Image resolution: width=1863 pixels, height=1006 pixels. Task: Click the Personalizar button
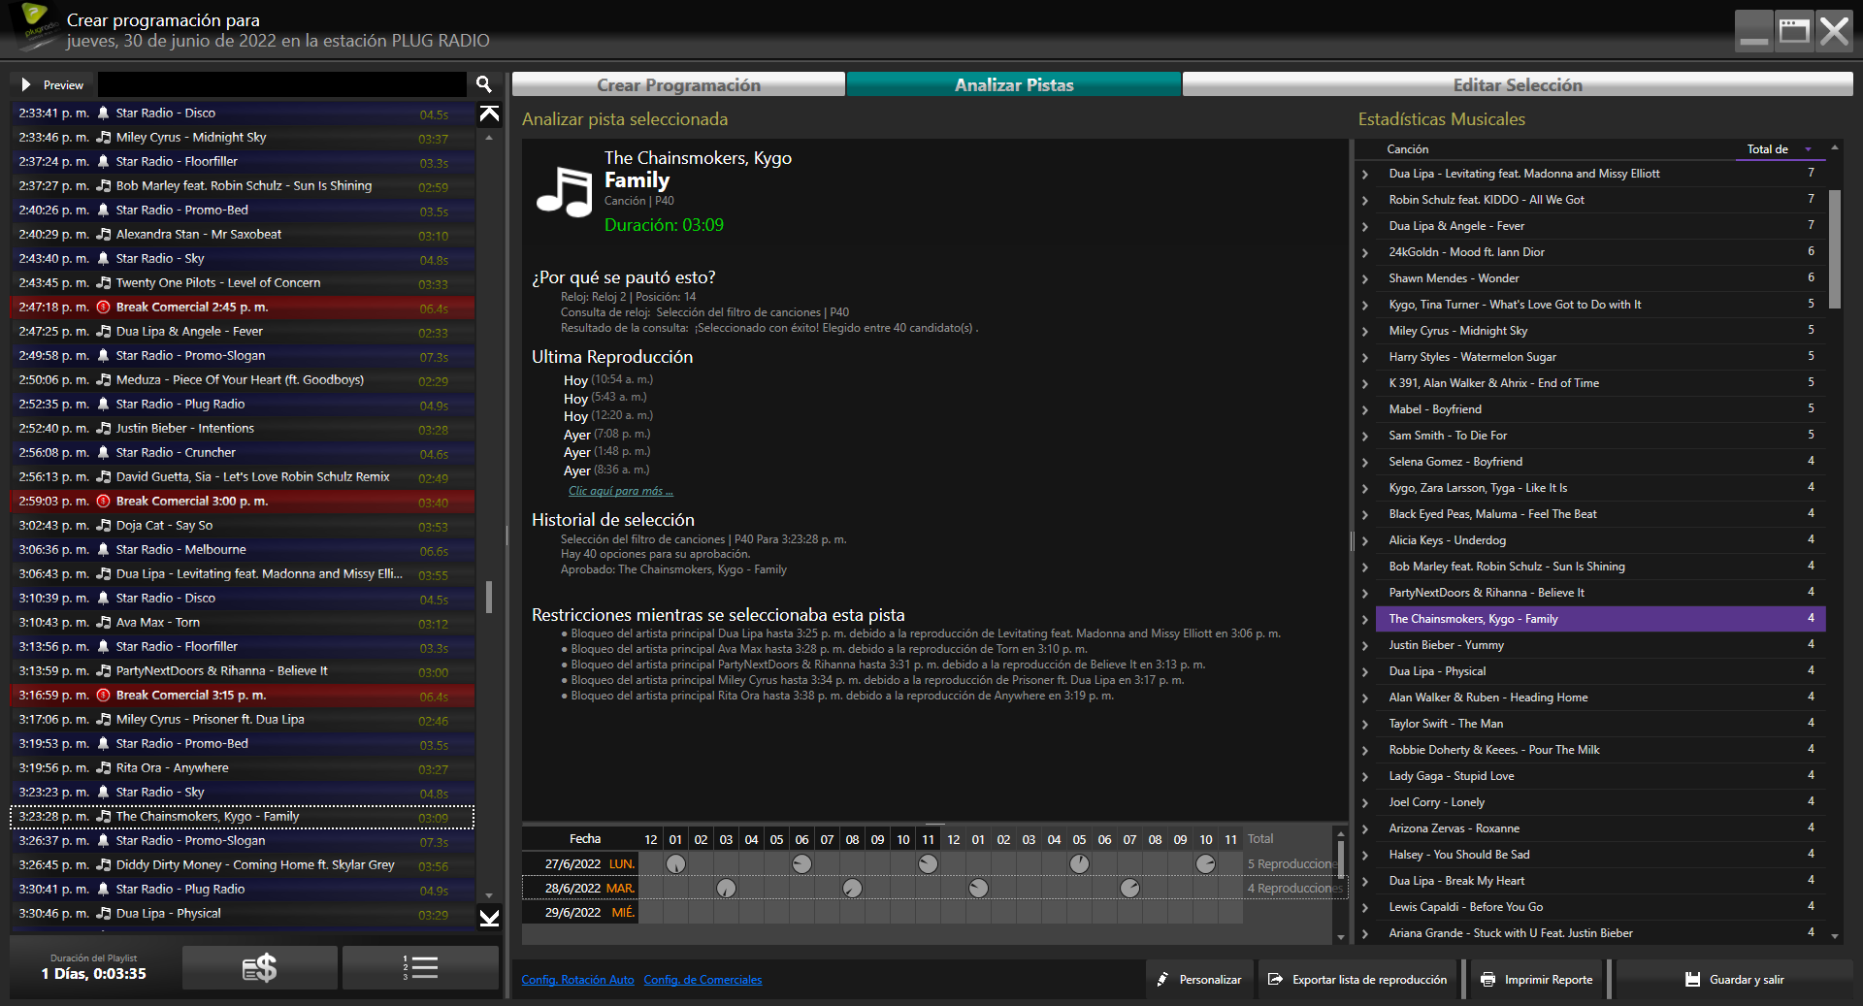click(x=1199, y=980)
